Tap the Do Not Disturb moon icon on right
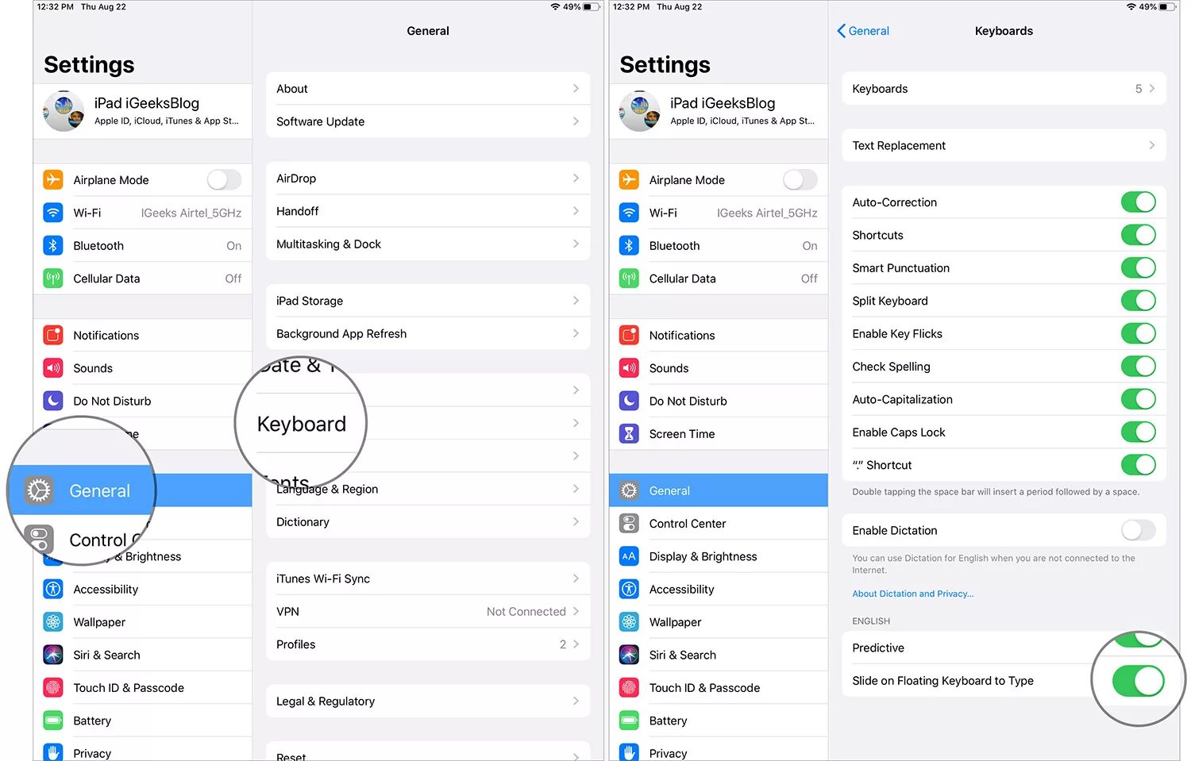1191x761 pixels. click(629, 401)
